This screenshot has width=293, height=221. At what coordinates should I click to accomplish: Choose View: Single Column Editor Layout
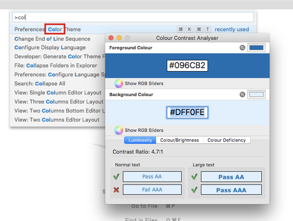(x=58, y=93)
